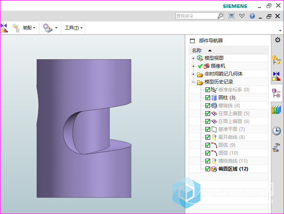Image resolution: width=284 pixels, height=214 pixels.
Task: Click the 圆弧 (9) arc icon
Action: (x=214, y=145)
